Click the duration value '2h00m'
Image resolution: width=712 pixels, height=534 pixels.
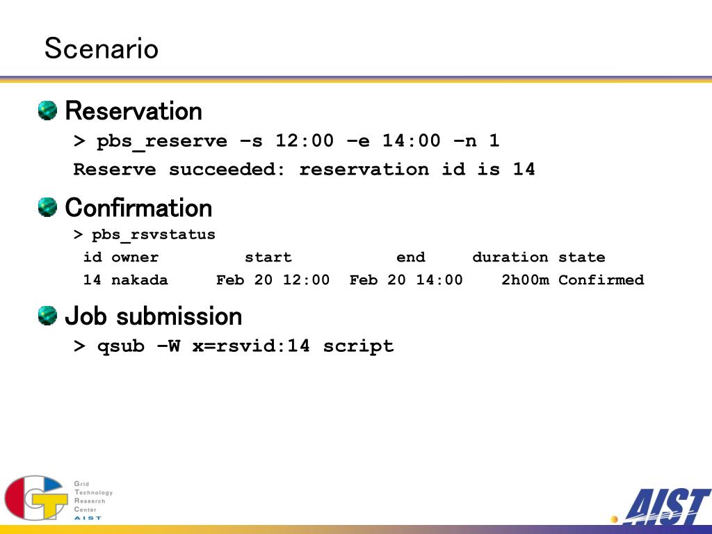coord(525,280)
